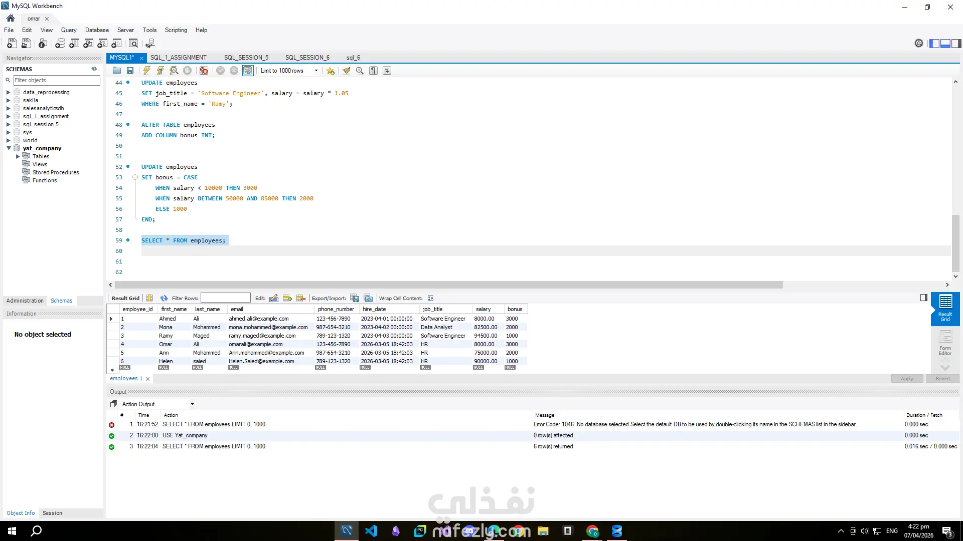963x541 pixels.
Task: Open a script file in this editor
Action: point(117,71)
